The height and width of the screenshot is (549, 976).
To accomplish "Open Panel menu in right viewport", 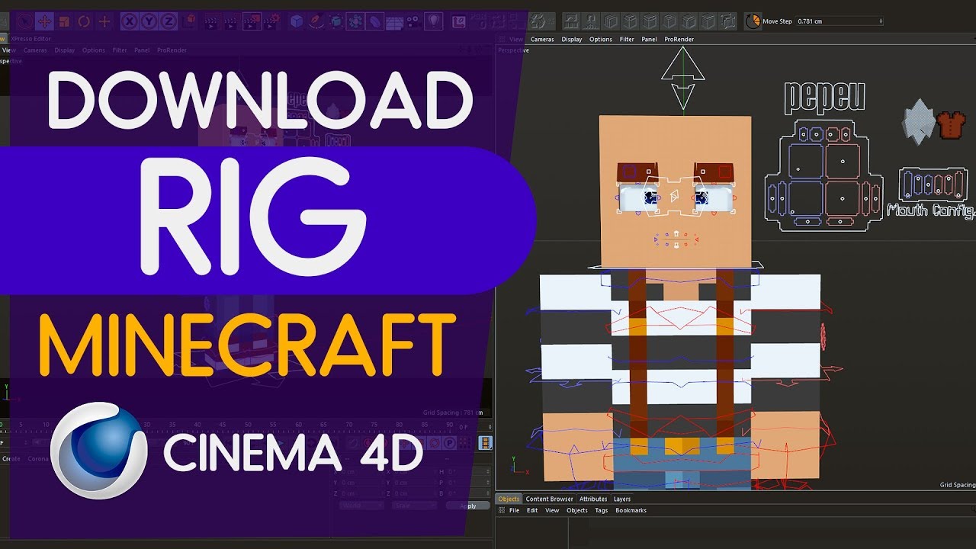I will [x=649, y=39].
